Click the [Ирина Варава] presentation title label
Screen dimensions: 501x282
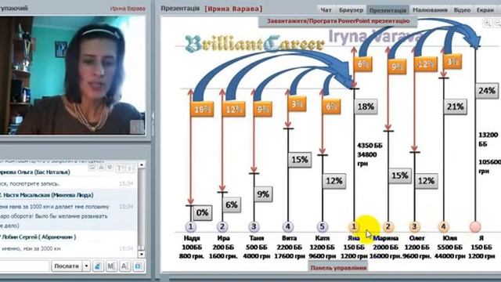233,9
